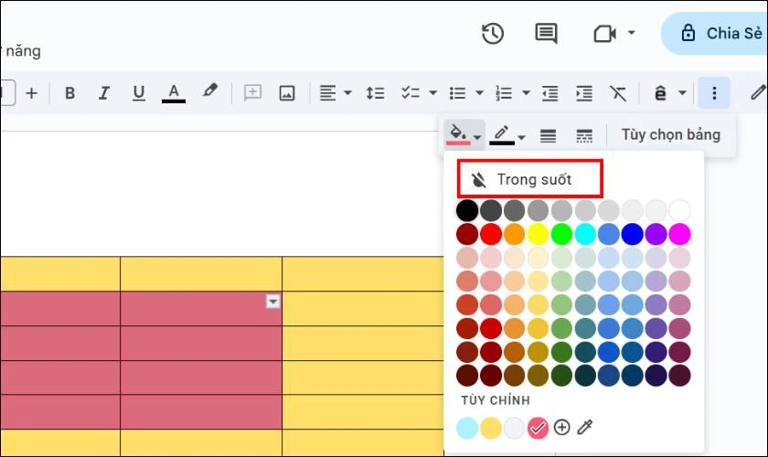Image resolution: width=768 pixels, height=457 pixels.
Task: Select the highlight color marker tool
Action: pos(209,91)
